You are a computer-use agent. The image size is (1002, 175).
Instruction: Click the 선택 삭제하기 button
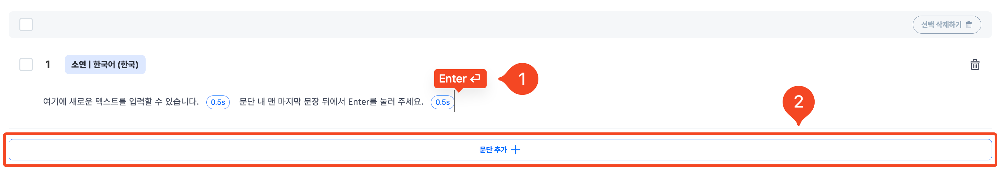pos(947,24)
